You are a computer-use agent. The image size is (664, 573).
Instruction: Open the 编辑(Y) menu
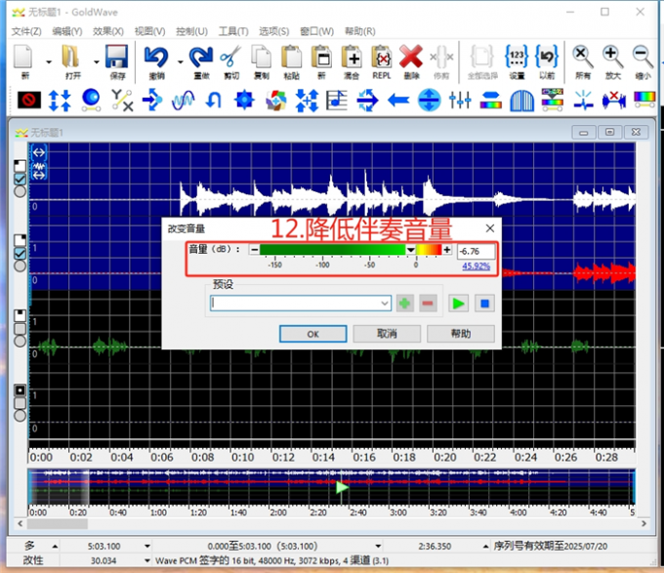tap(67, 31)
